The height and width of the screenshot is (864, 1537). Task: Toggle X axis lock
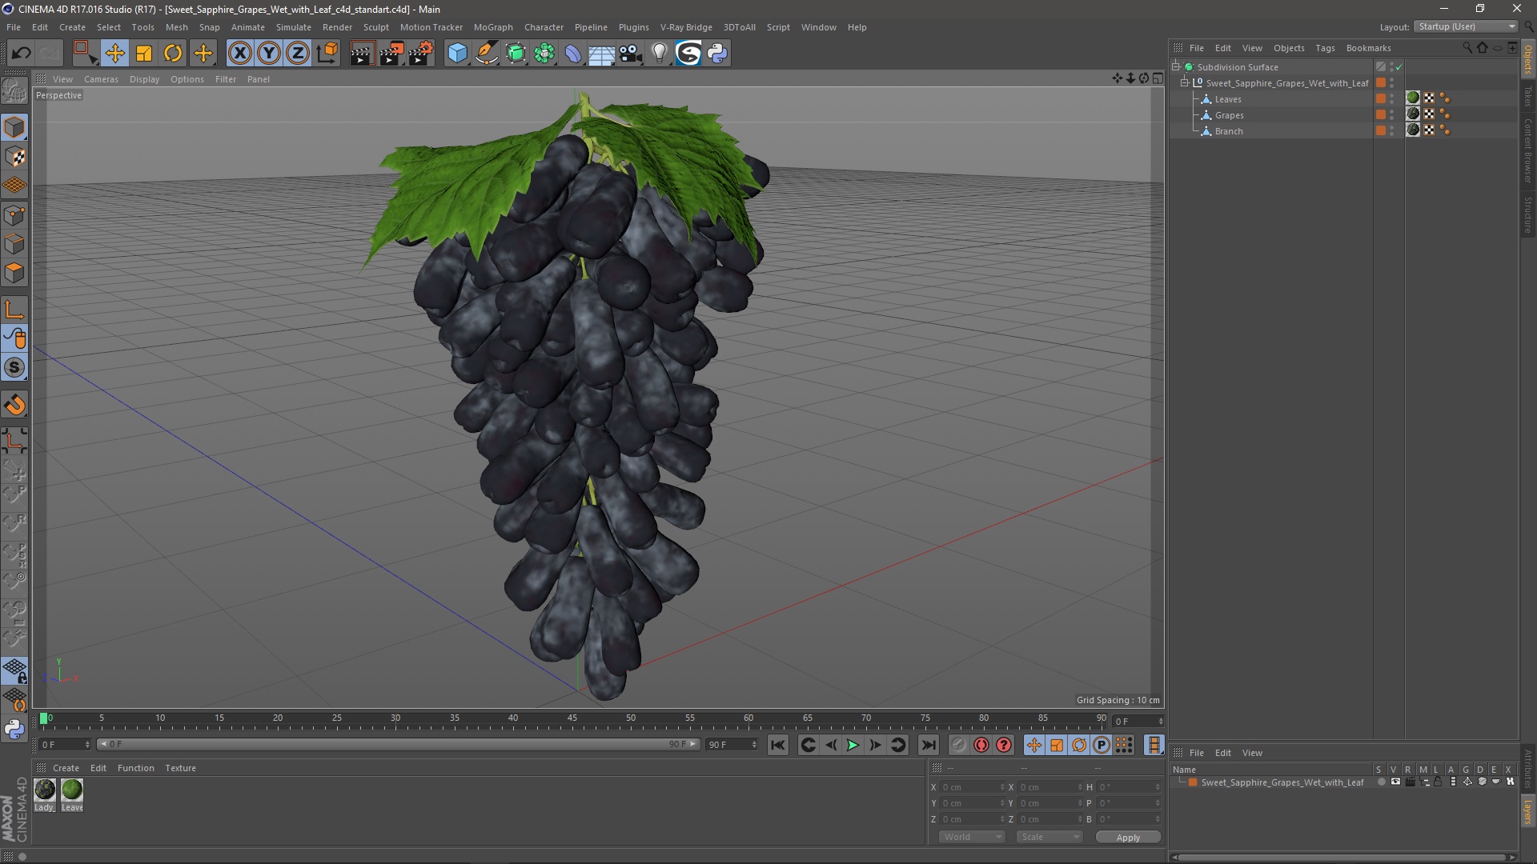coord(239,54)
